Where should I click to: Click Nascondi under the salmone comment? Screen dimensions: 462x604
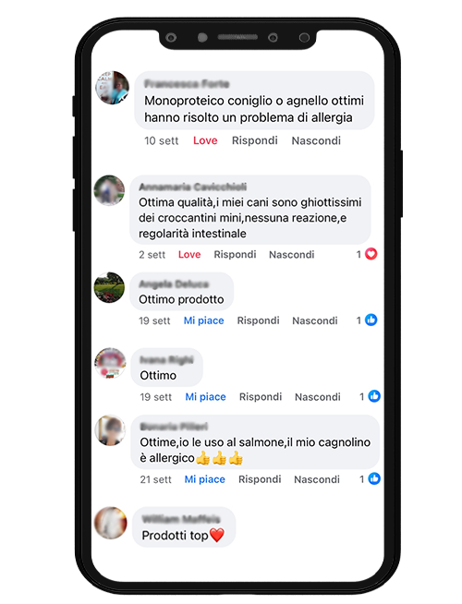pyautogui.click(x=317, y=479)
